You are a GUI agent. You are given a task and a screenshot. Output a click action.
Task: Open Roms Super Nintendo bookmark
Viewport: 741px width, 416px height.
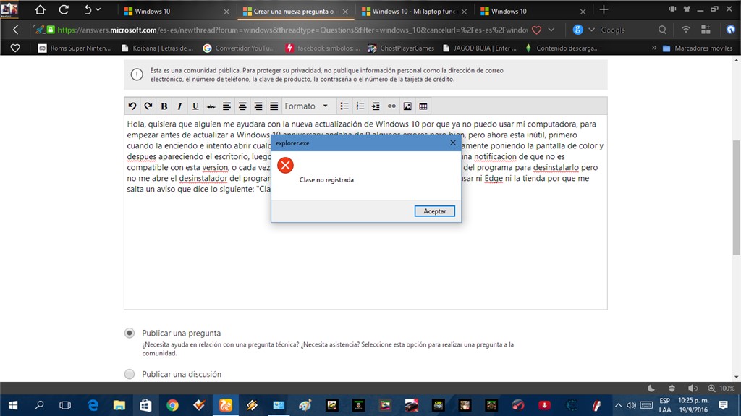point(75,48)
